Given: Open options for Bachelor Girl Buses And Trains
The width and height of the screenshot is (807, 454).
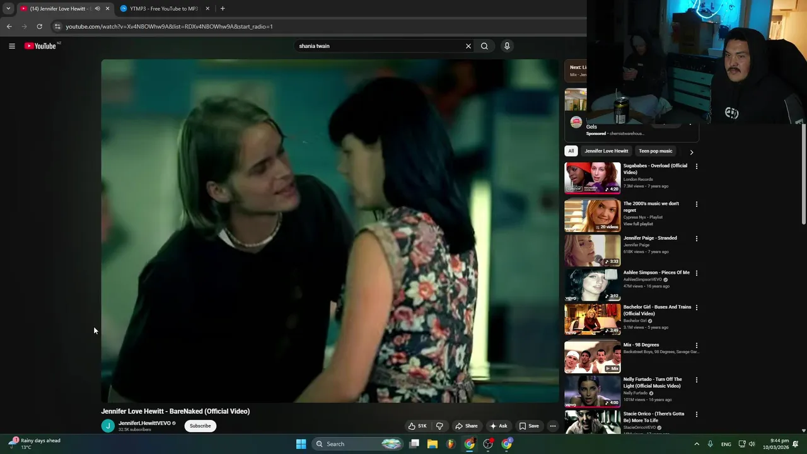Looking at the screenshot, I should pyautogui.click(x=696, y=308).
